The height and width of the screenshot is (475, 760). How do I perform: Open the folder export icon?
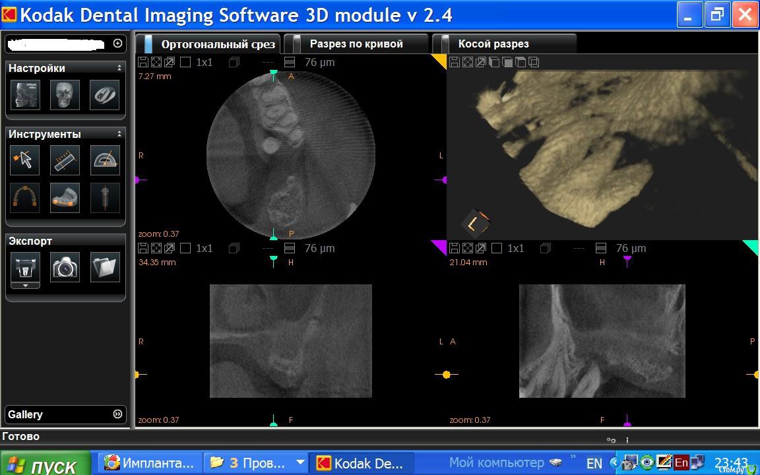[105, 267]
